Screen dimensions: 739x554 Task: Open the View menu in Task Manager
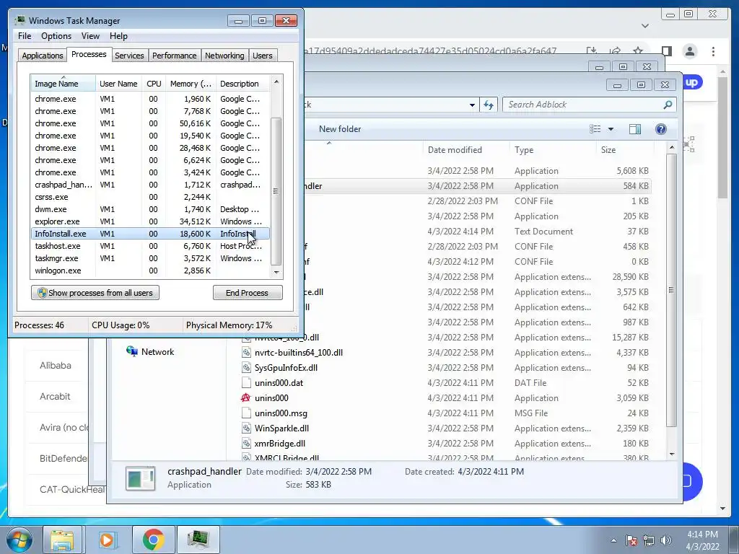coord(90,36)
